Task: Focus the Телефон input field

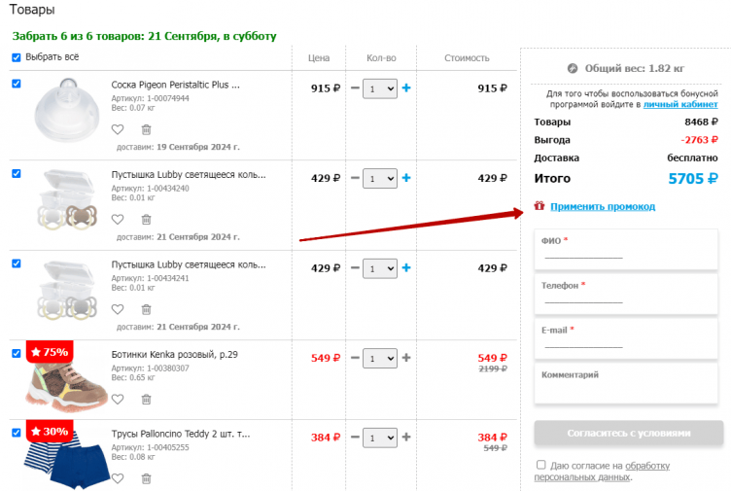Action: click(583, 298)
